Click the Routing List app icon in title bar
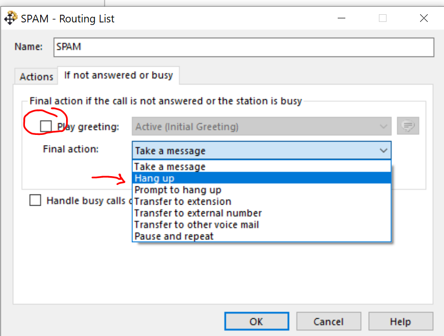The height and width of the screenshot is (336, 444). [10, 19]
